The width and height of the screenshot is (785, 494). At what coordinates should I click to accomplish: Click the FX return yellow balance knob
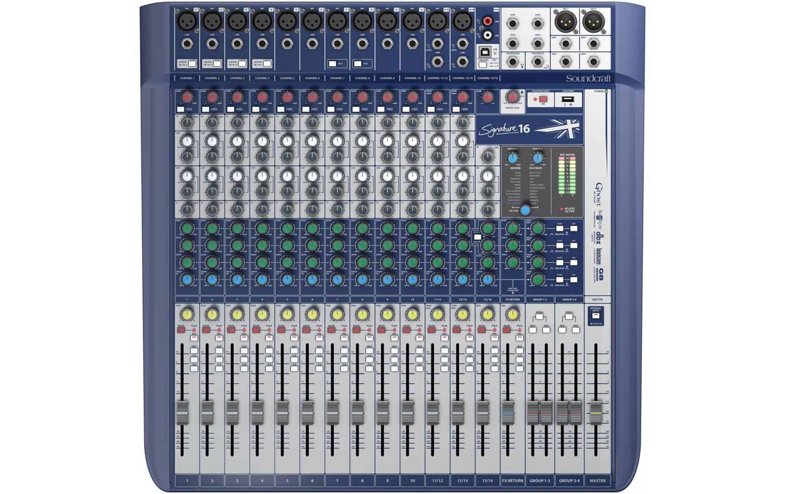coord(512,314)
